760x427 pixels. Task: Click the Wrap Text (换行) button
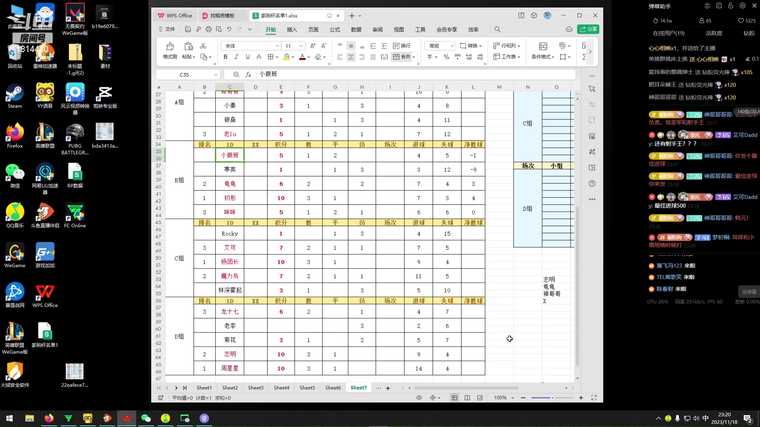click(x=402, y=46)
